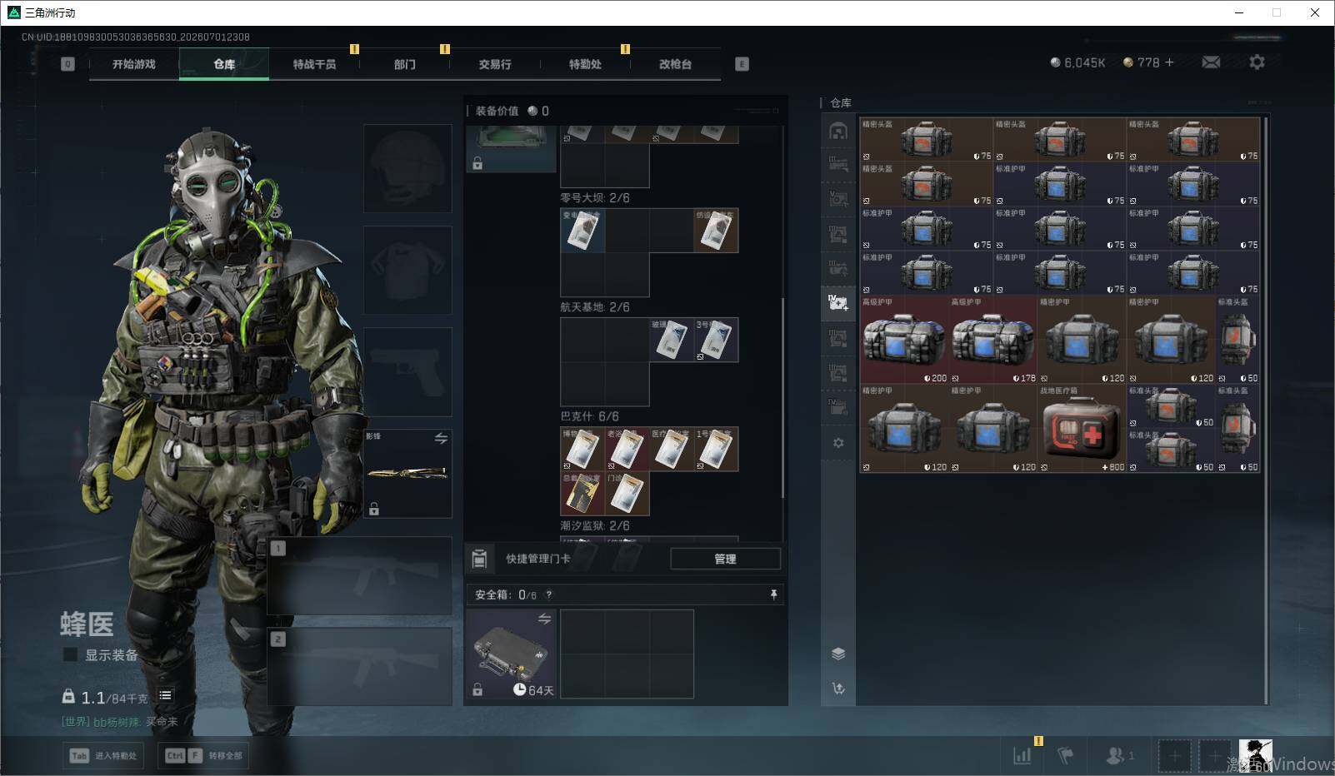This screenshot has height=776, width=1335.
Task: Click the plus beside the 778 currency
Action: coord(1169,62)
